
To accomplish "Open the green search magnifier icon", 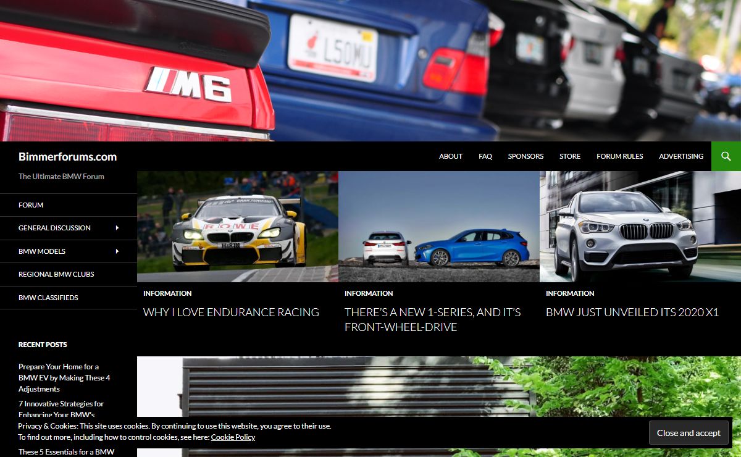I will coord(726,156).
